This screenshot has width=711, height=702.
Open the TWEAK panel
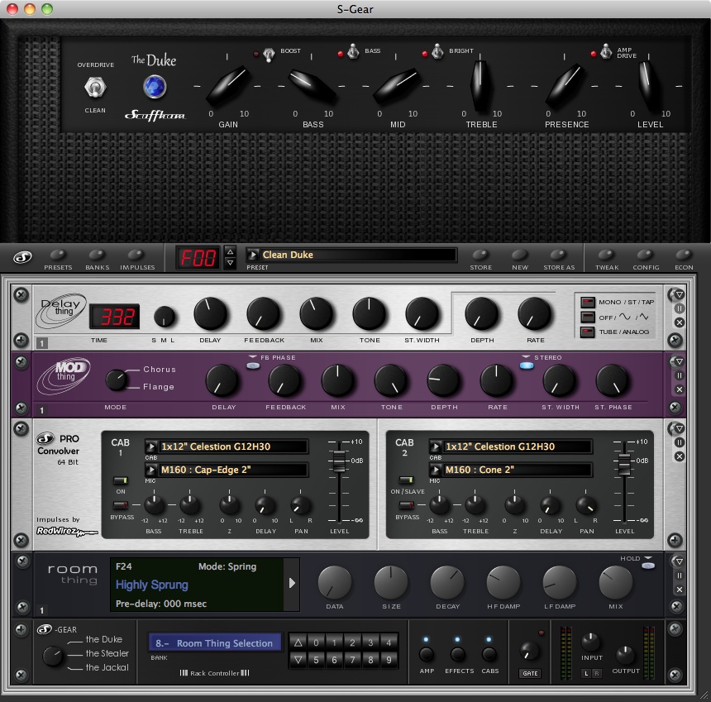tap(606, 255)
